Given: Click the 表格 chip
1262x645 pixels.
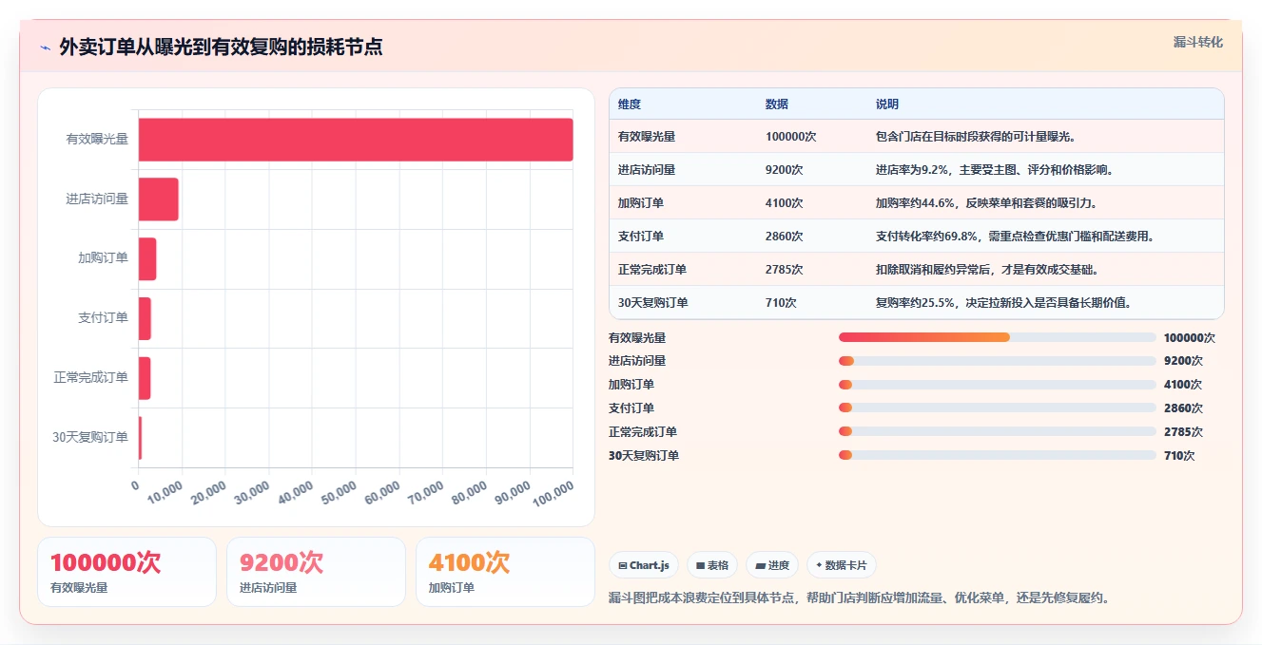Looking at the screenshot, I should 711,565.
